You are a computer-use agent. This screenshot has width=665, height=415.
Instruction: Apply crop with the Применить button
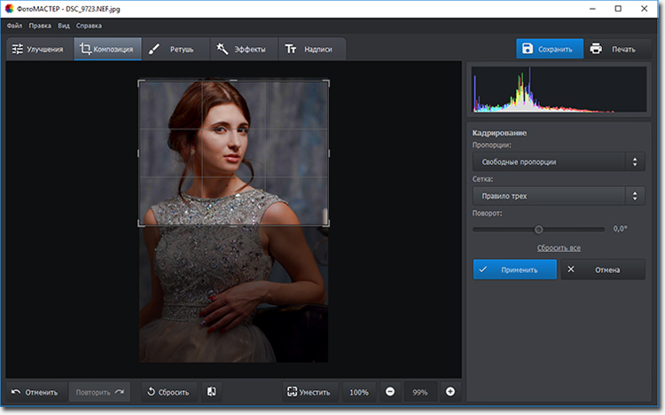[514, 269]
